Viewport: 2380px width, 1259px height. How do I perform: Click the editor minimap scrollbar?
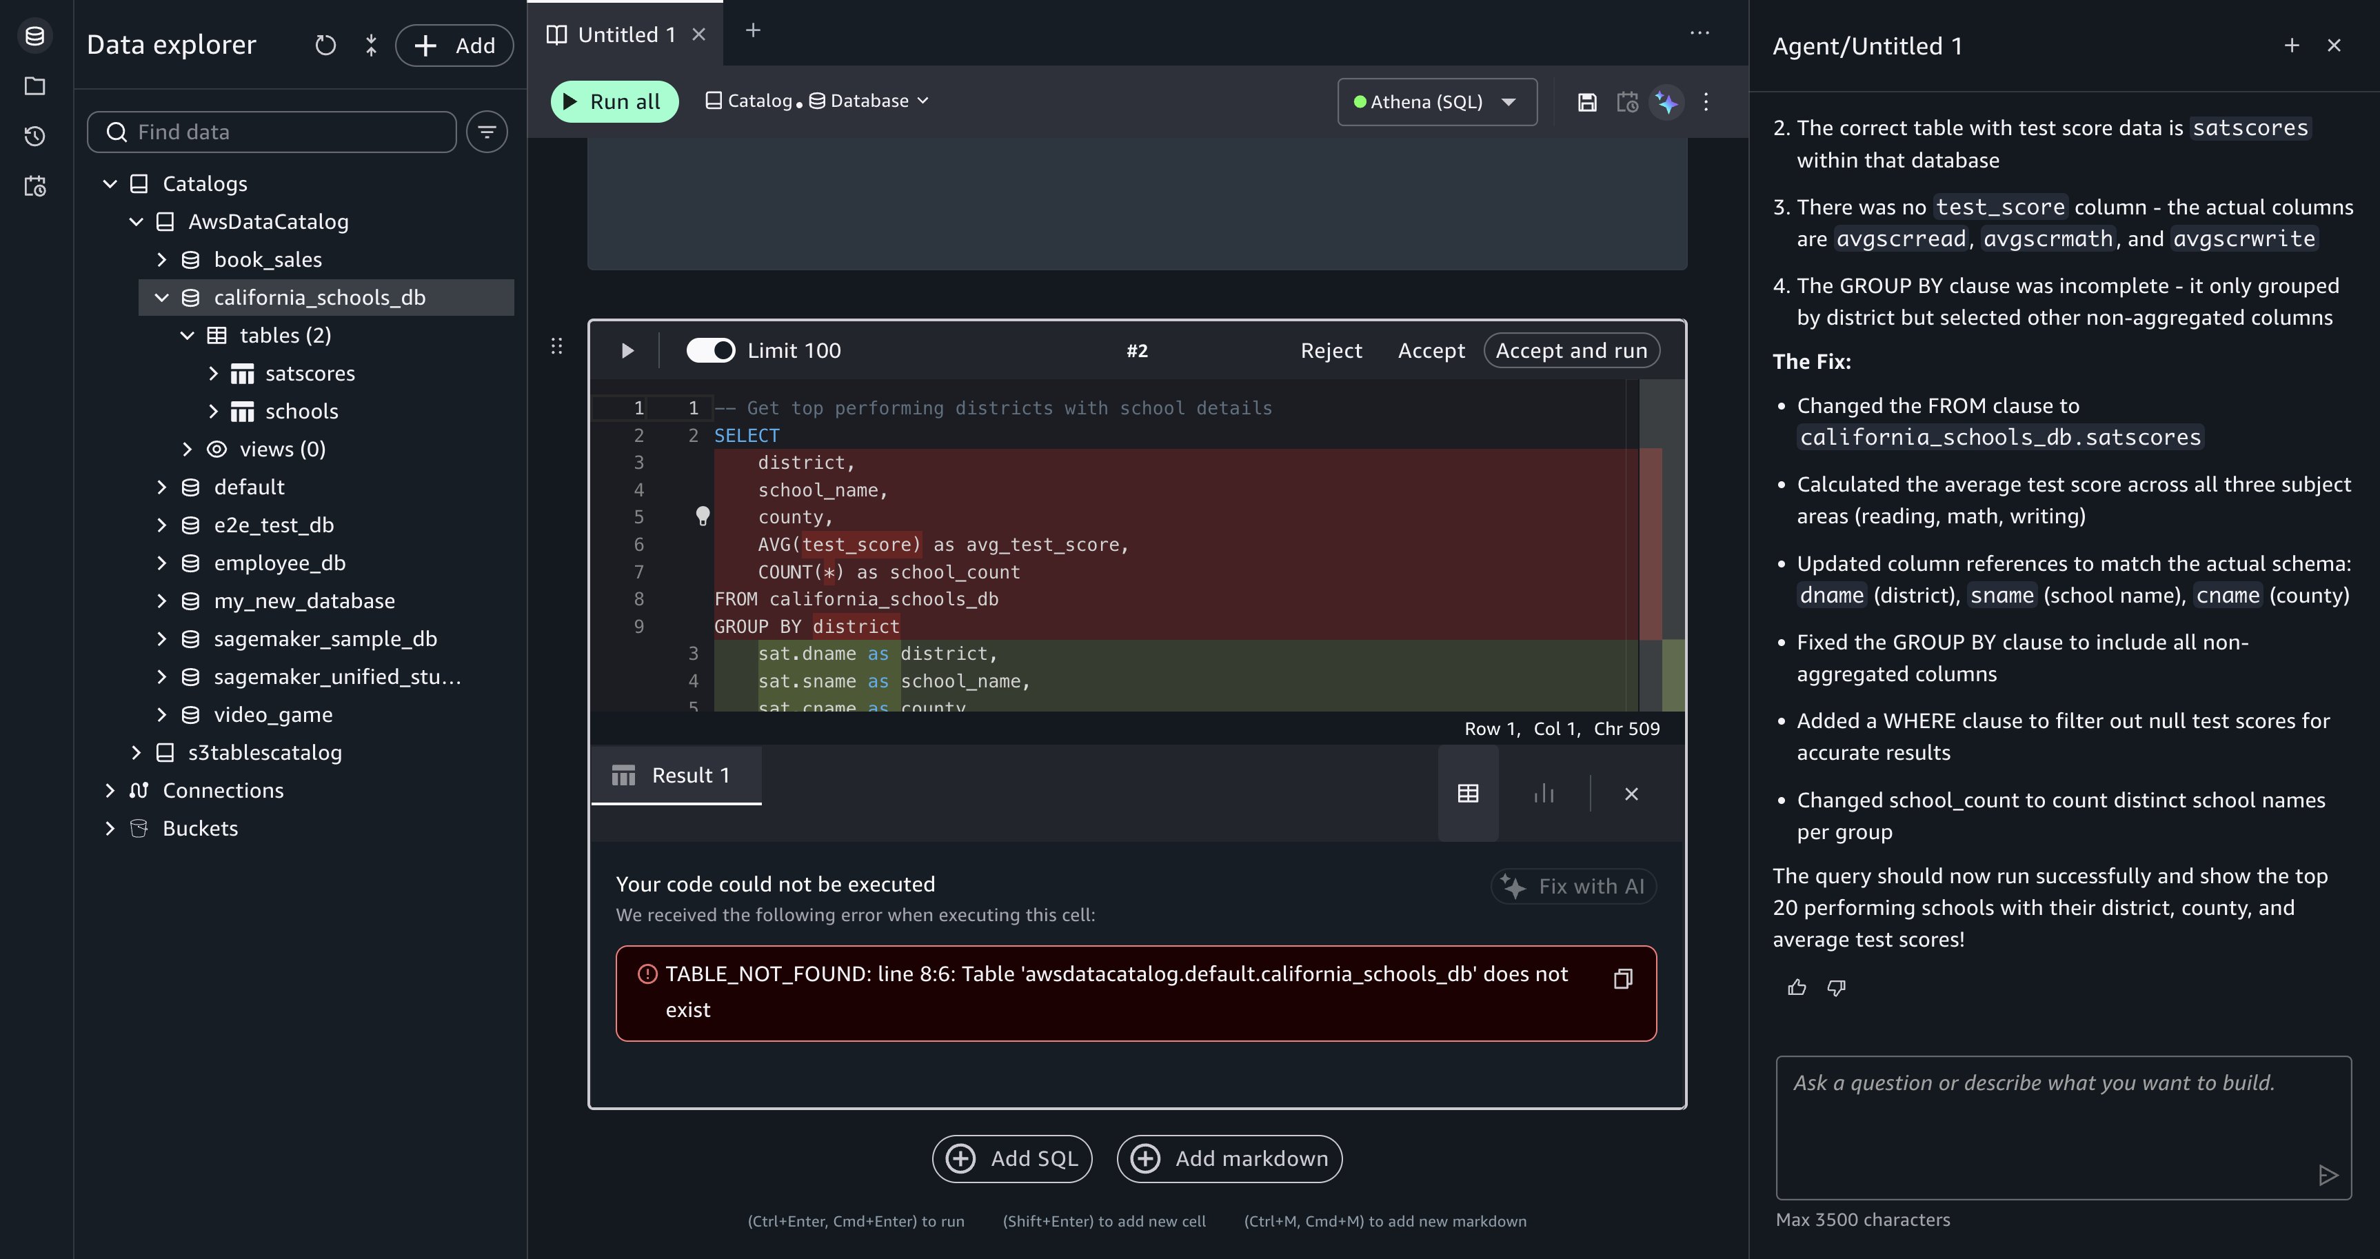coord(1661,545)
